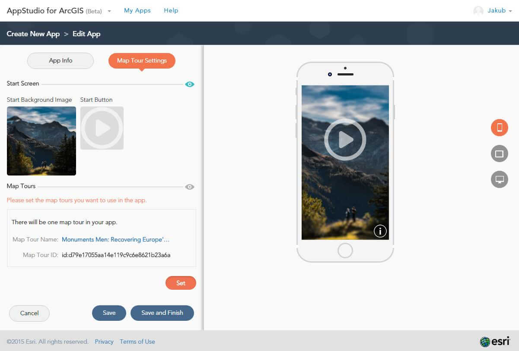Click the Set button
This screenshot has height=351, width=519.
[181, 283]
